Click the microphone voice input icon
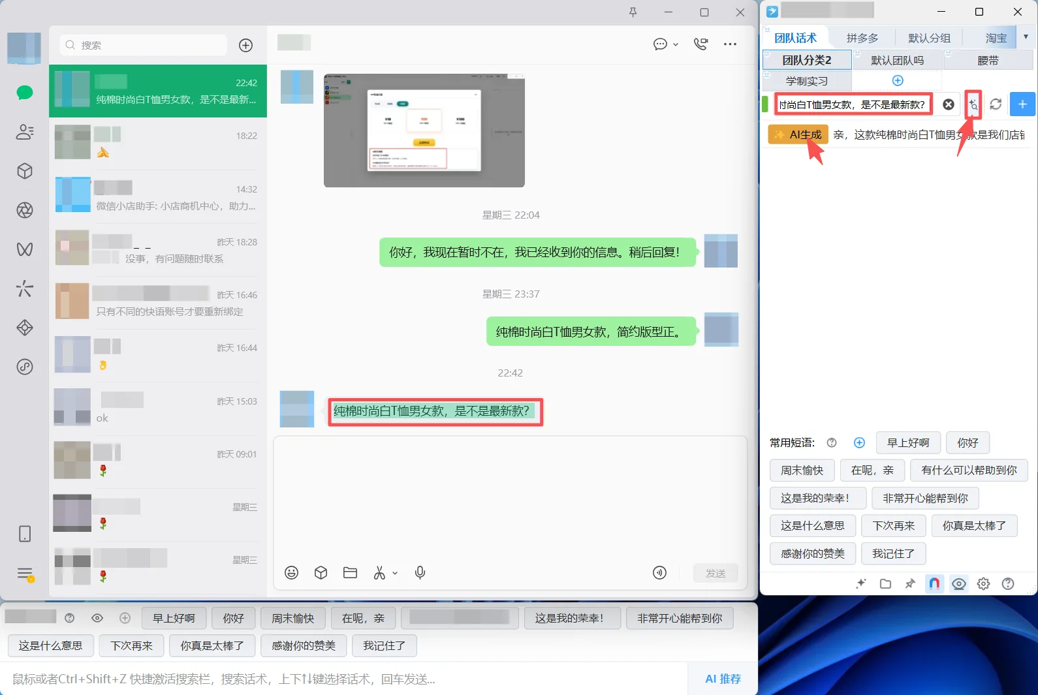The image size is (1038, 695). (x=420, y=572)
